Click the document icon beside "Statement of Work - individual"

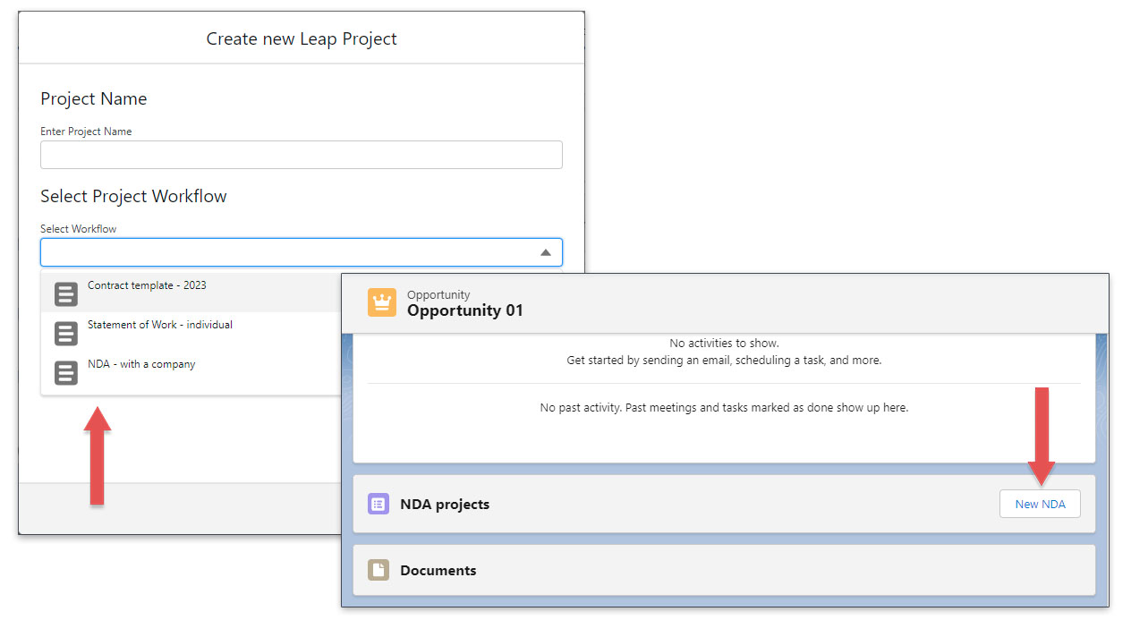click(x=65, y=333)
